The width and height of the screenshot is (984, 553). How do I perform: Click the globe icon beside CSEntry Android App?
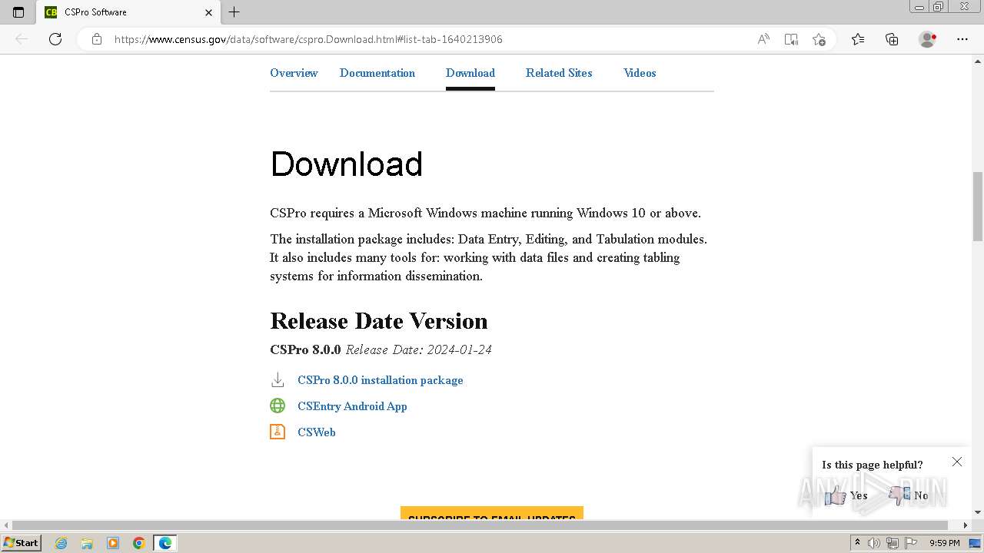pyautogui.click(x=278, y=406)
